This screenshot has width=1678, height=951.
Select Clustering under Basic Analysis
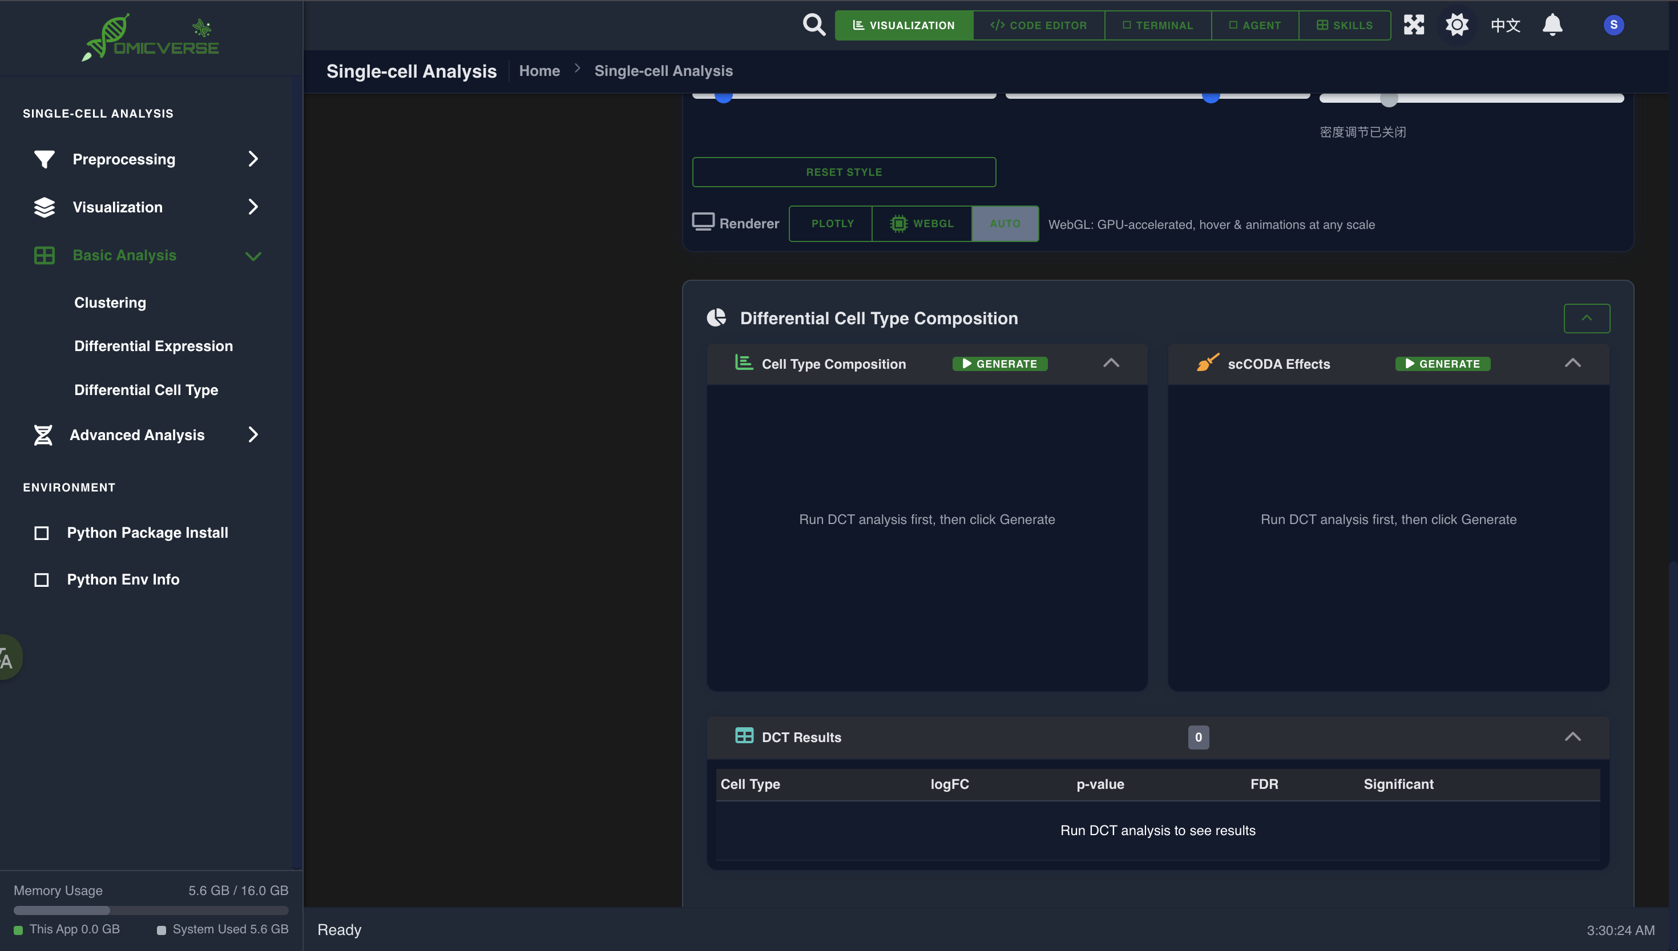pos(110,302)
